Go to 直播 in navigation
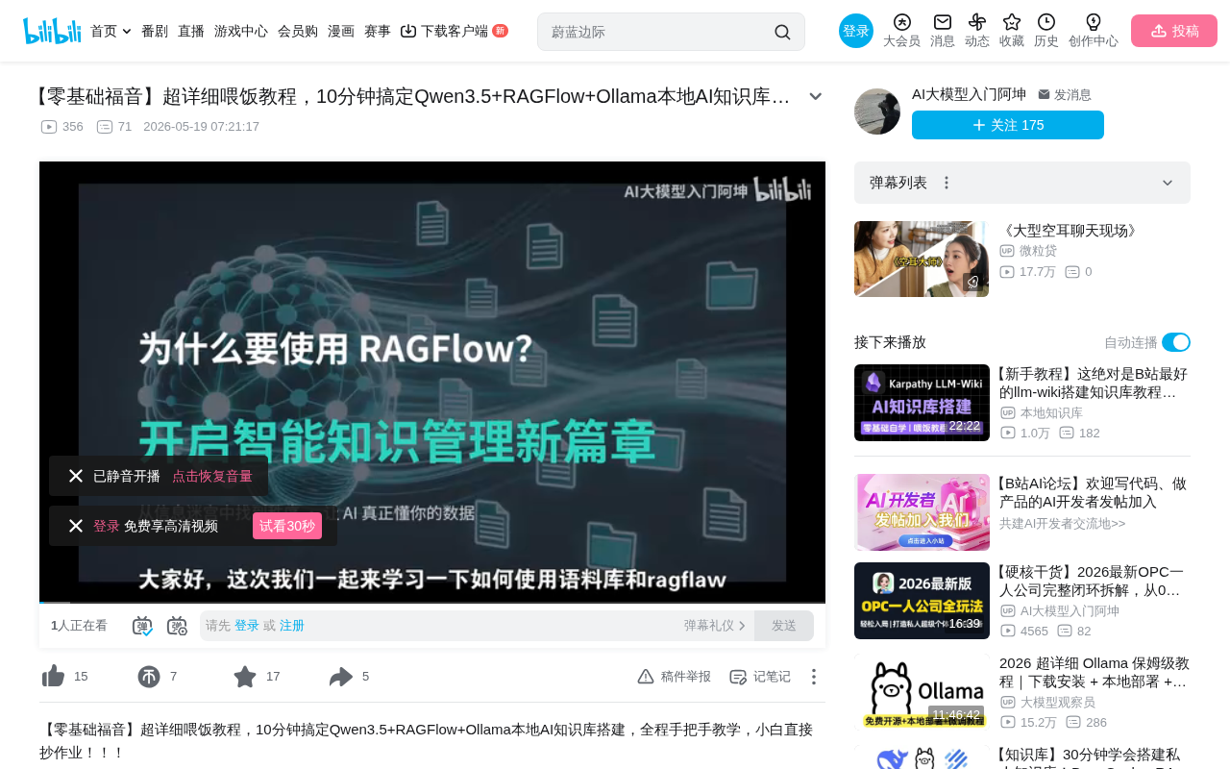The height and width of the screenshot is (769, 1230). (191, 31)
